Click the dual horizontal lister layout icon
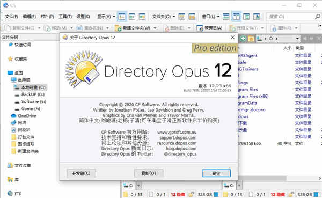This screenshot has height=198, width=322. click(226, 17)
